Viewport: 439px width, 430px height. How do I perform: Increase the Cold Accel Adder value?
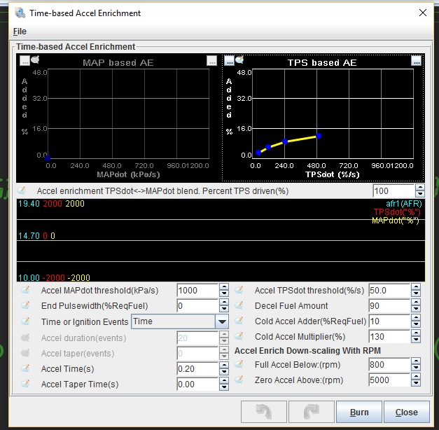coord(419,318)
